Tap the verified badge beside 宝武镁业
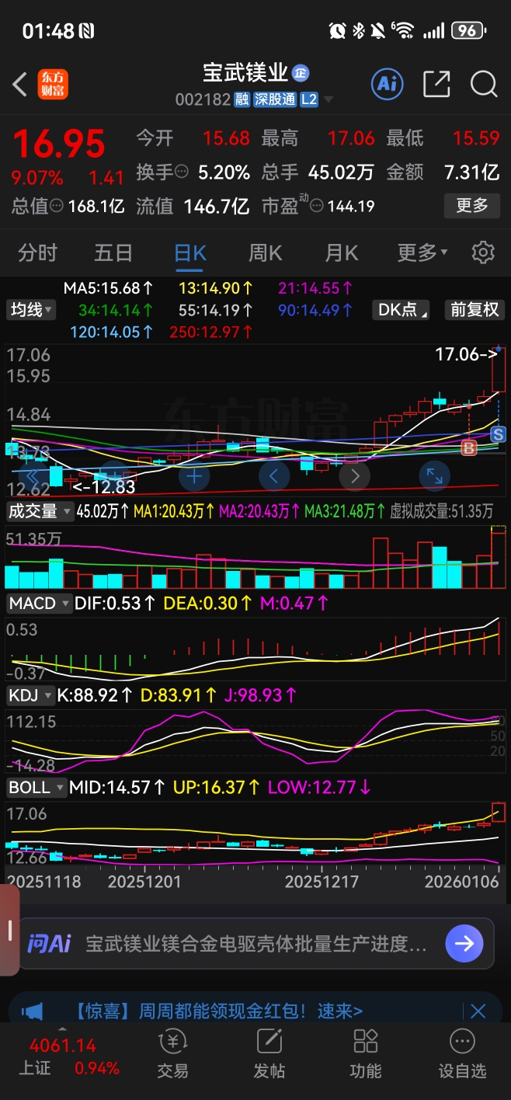Screen dimensions: 511x1100 point(301,73)
